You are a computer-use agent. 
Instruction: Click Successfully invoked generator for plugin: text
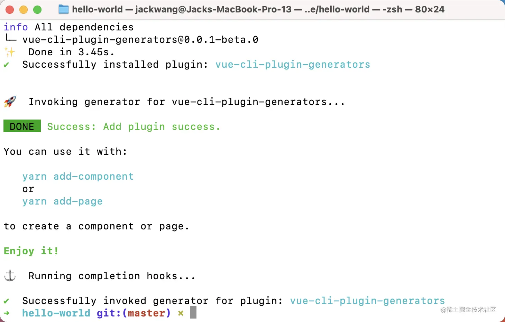tap(153, 301)
